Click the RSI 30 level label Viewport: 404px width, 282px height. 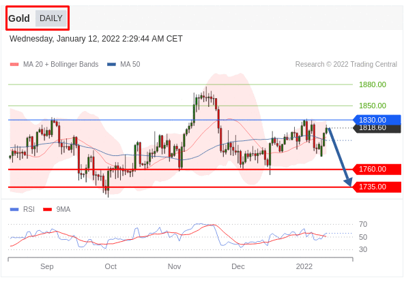click(363, 249)
